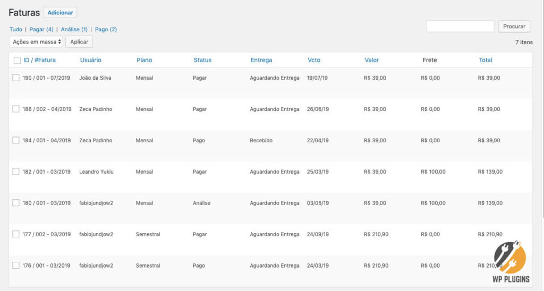Click due date 24/03/19
The image size is (544, 291).
click(318, 266)
